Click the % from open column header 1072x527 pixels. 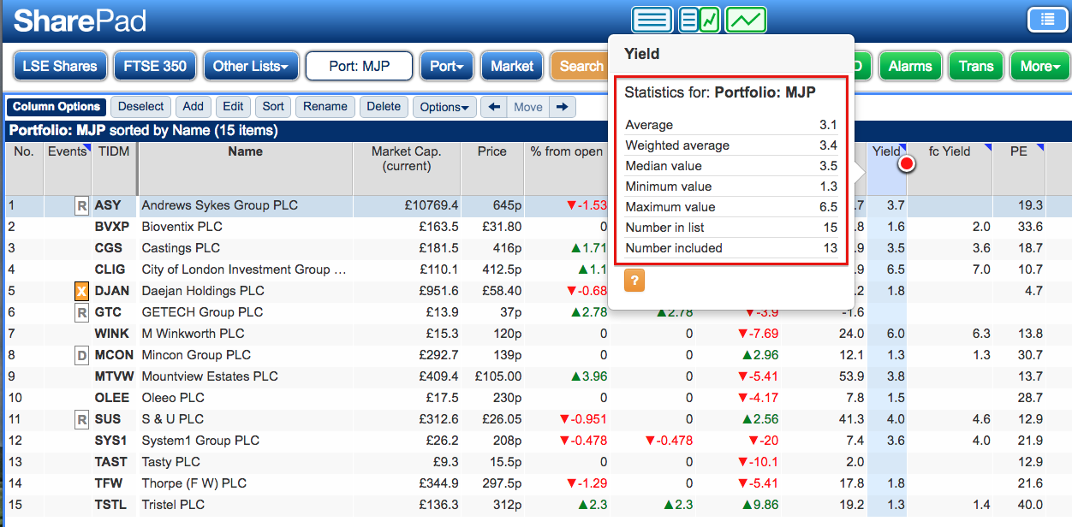[x=566, y=168]
